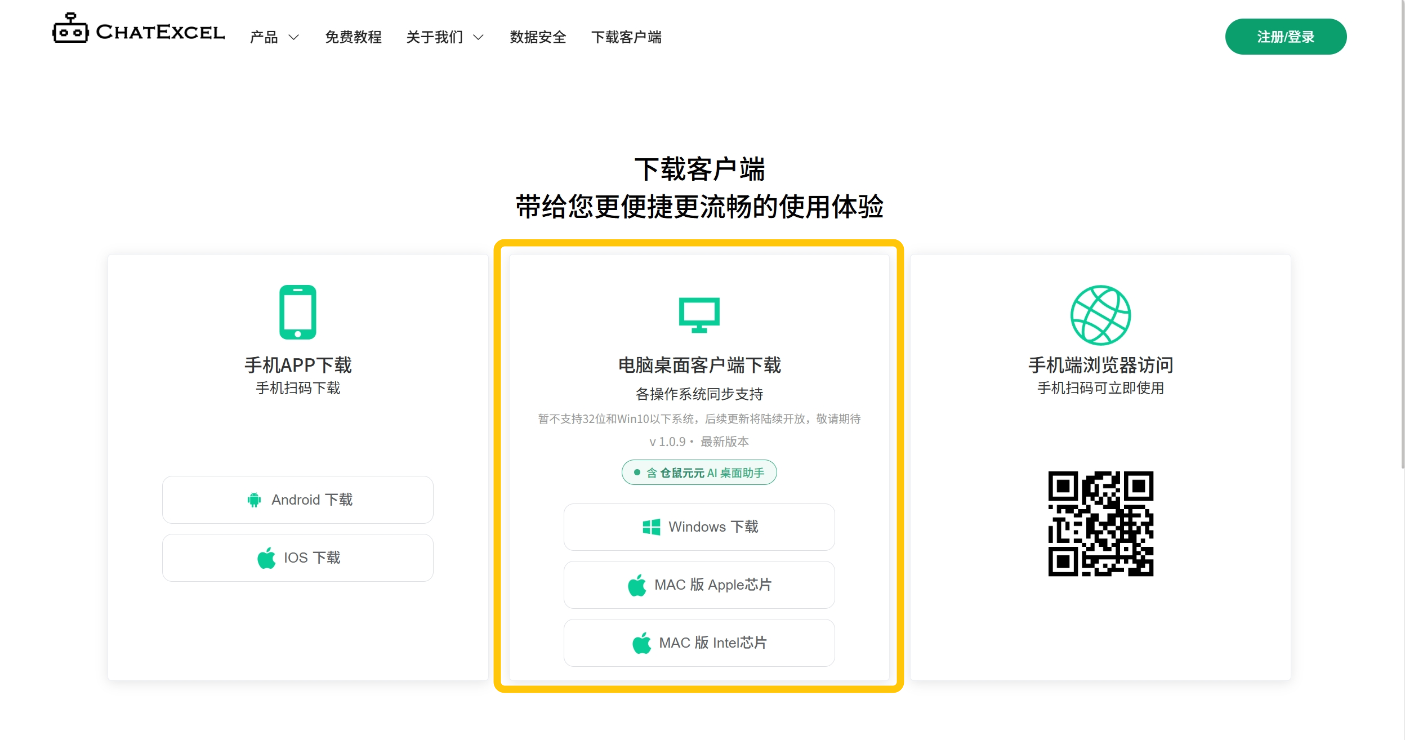Click the ChatExcel robot logo icon
The image size is (1405, 740).
(x=70, y=28)
